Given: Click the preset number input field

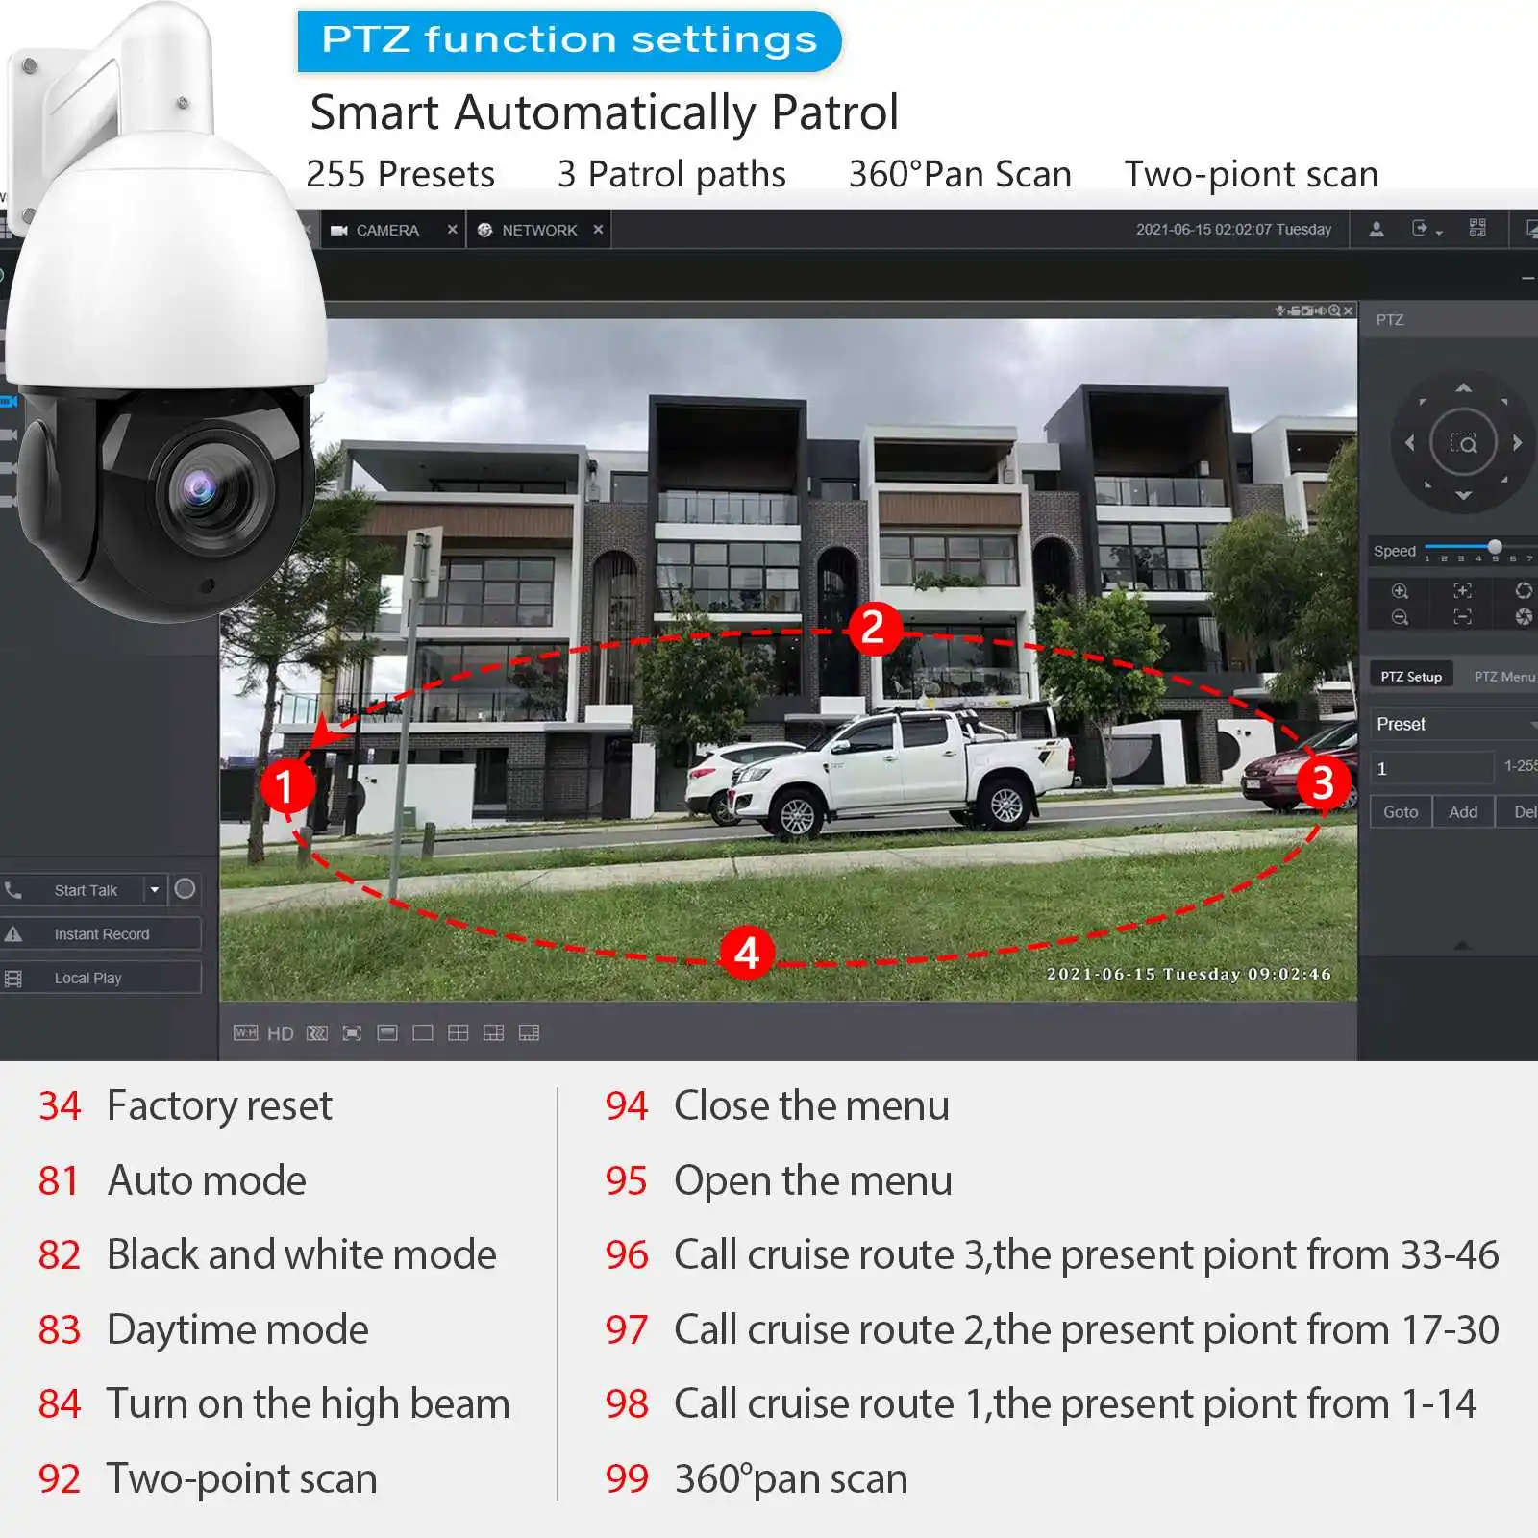Looking at the screenshot, I should [1431, 768].
